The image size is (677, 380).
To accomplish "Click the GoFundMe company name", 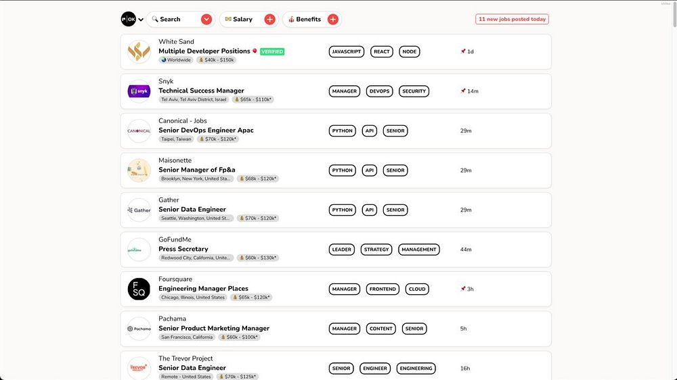I will (175, 239).
